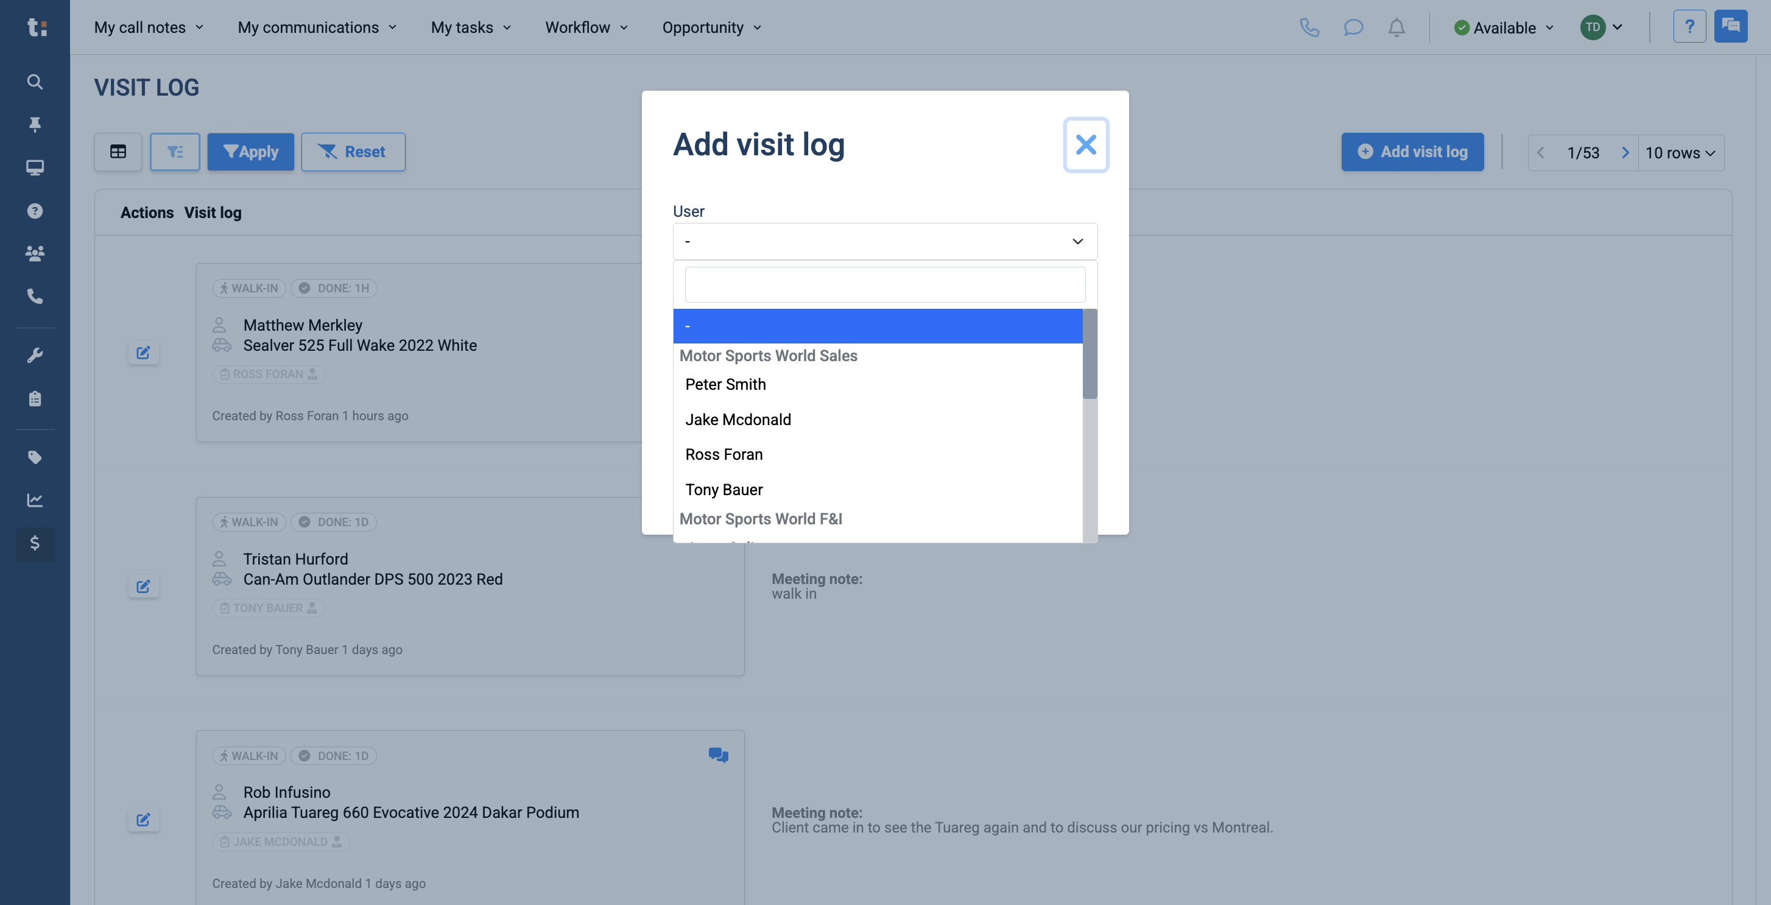The width and height of the screenshot is (1771, 905).
Task: Open the Workflow menu
Action: tap(586, 27)
